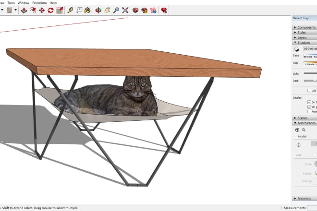Click the Share Component toolbar icon

pyautogui.click(x=145, y=10)
